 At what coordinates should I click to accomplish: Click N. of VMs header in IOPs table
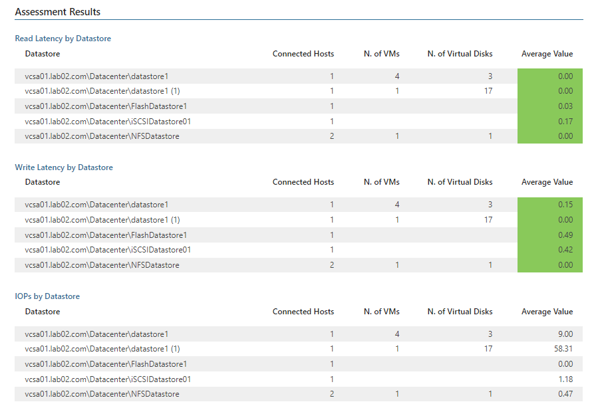(x=382, y=312)
